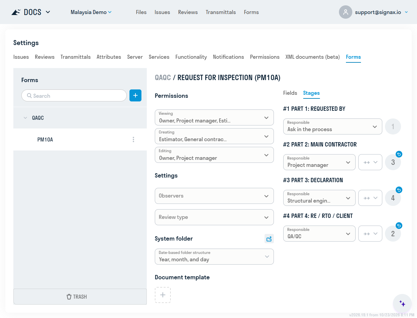Expand the support@signax.io account menu
The height and width of the screenshot is (318, 417).
pyautogui.click(x=406, y=12)
